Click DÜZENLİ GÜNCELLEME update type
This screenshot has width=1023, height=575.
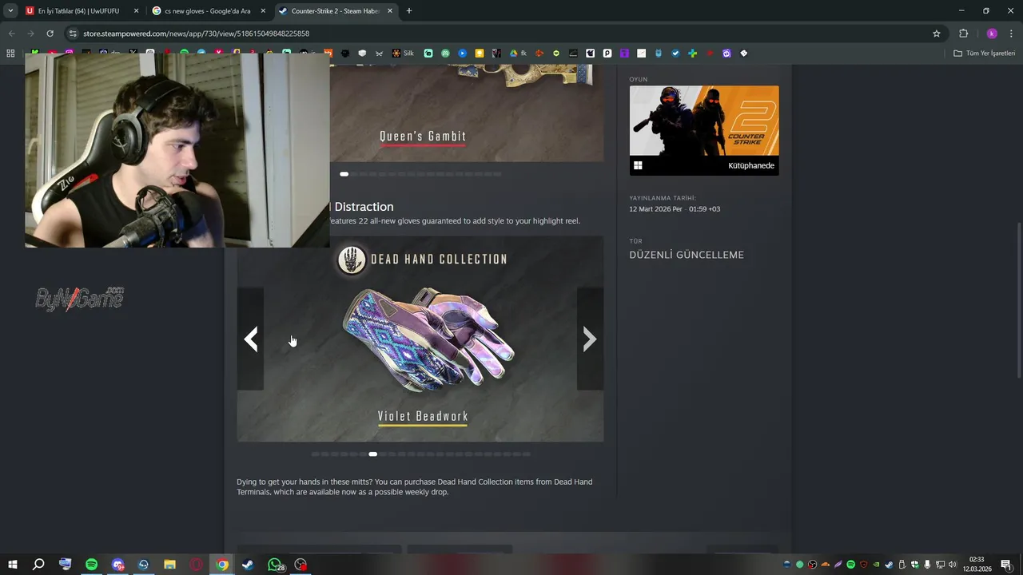[x=687, y=255]
